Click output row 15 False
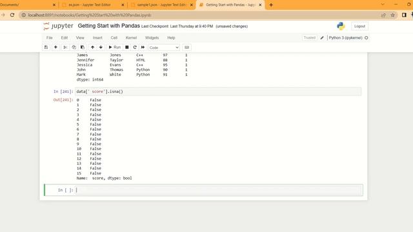 (89, 173)
